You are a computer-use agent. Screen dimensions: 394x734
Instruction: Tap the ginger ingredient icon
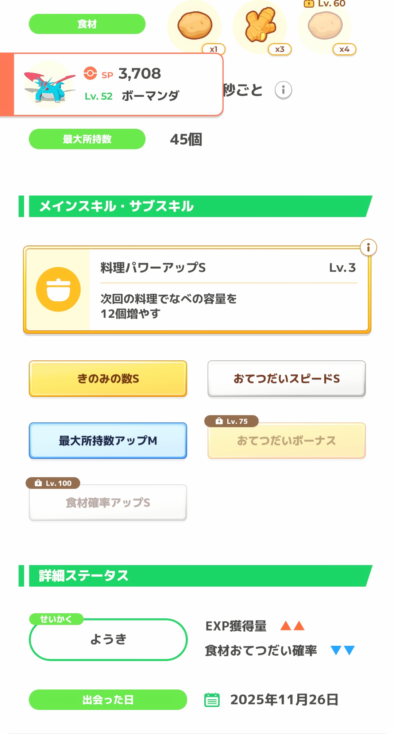click(x=260, y=26)
